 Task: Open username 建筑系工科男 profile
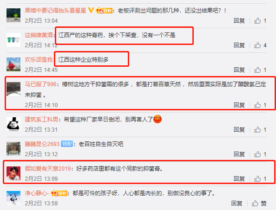41,120
